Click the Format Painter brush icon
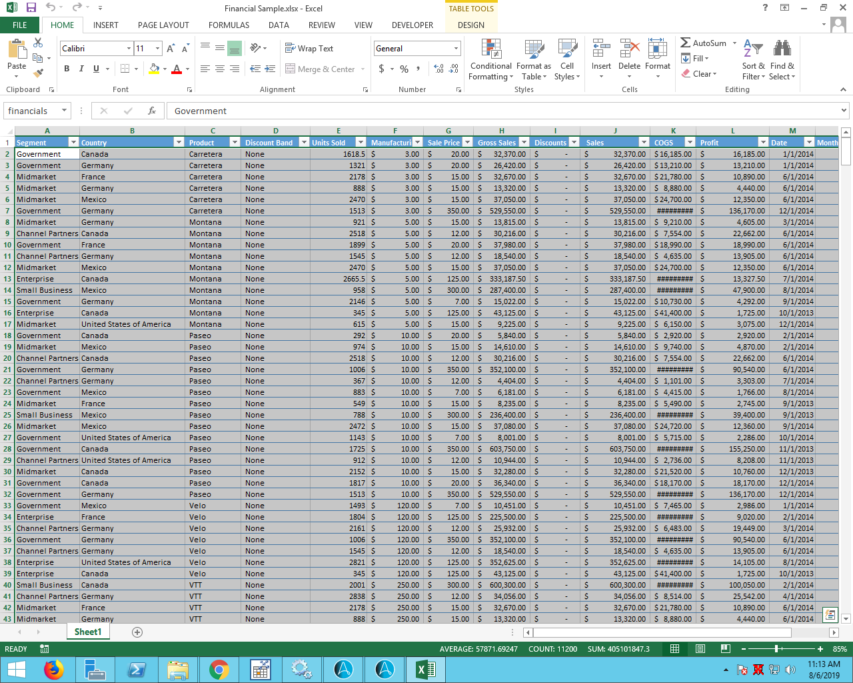Viewport: 853px width, 683px height. pyautogui.click(x=39, y=73)
